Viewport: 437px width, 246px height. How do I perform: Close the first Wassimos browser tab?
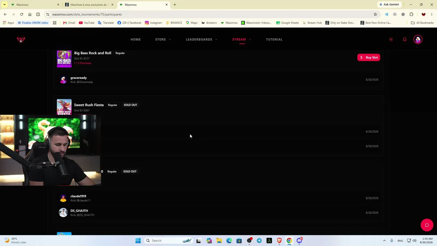tap(58, 5)
